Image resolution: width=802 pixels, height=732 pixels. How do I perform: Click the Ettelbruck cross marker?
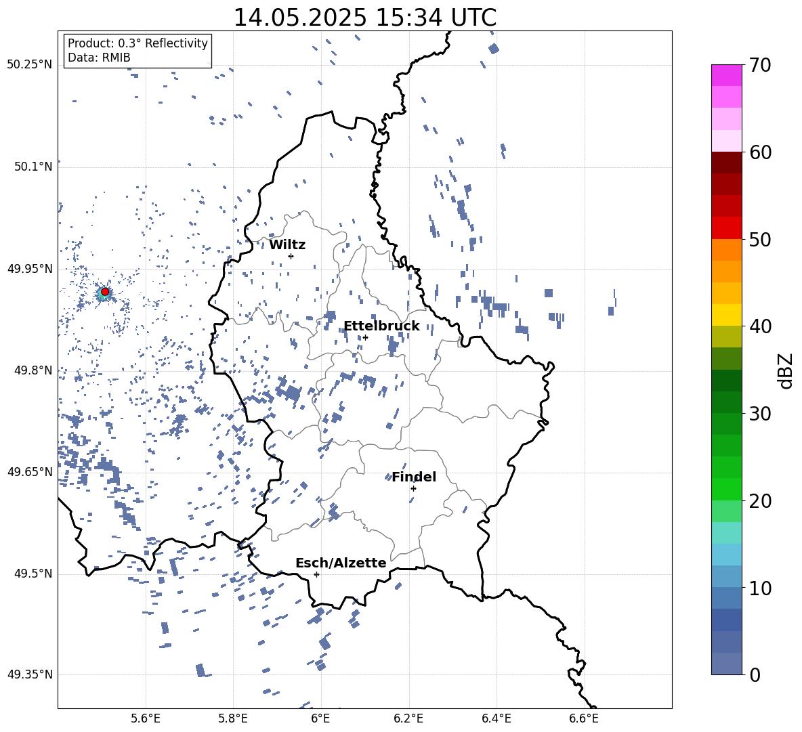coord(365,337)
